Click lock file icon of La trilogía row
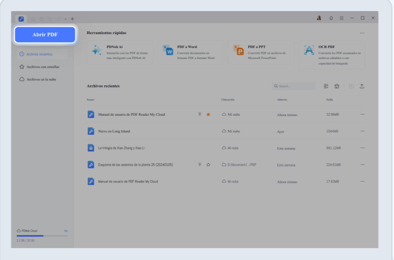 (x=91, y=148)
